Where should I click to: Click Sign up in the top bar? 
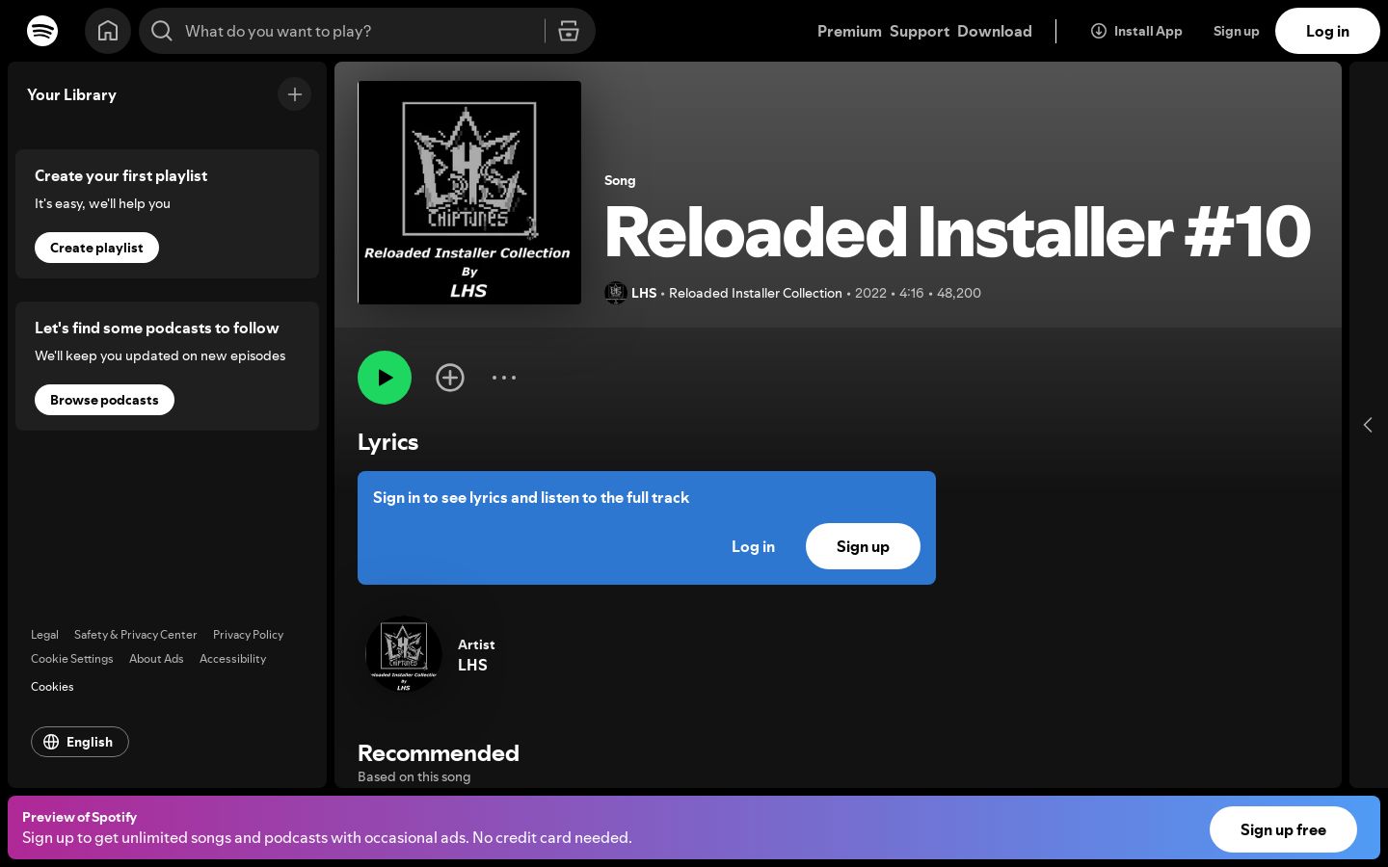[1237, 31]
